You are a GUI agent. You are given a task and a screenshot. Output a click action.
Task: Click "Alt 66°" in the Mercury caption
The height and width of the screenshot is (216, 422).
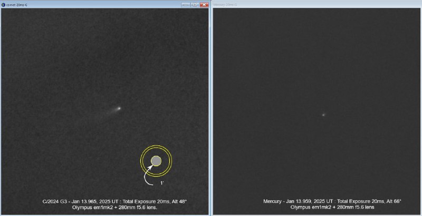[x=392, y=201]
